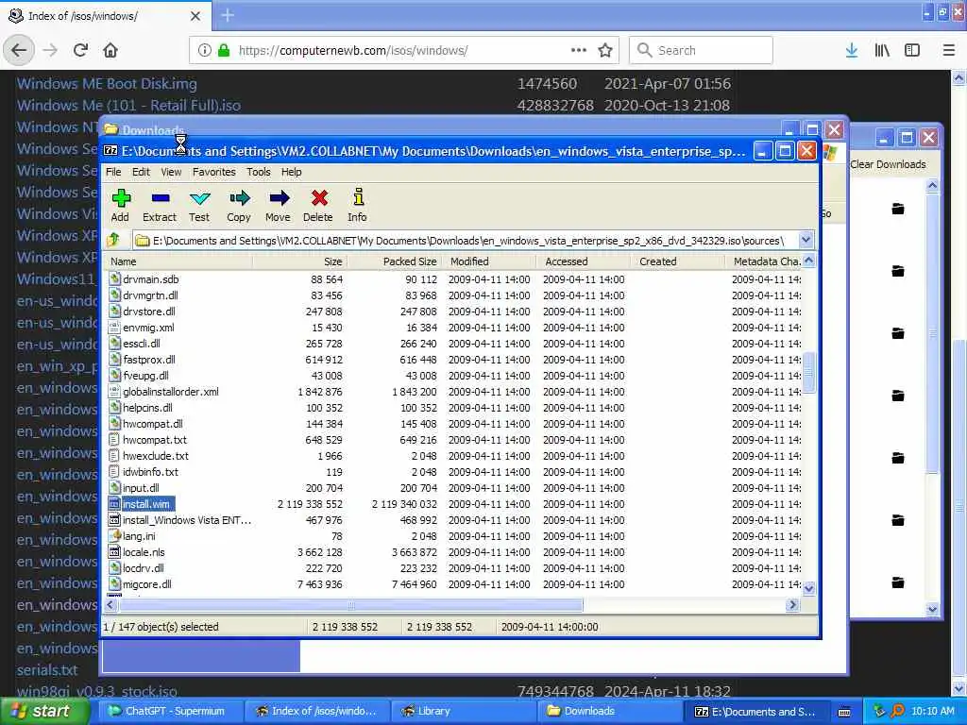This screenshot has height=725, width=967.
Task: Click the up-folder icon beside the path bar
Action: click(113, 240)
